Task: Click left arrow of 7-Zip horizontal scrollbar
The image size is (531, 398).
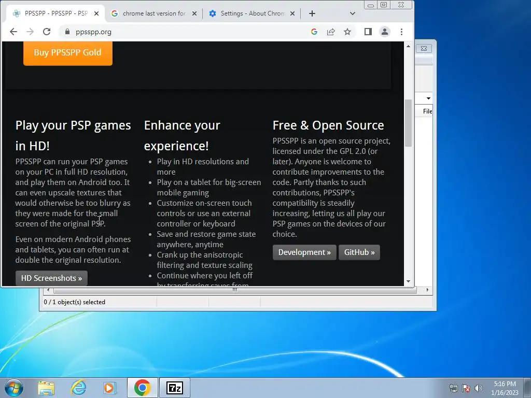Action: (x=48, y=290)
